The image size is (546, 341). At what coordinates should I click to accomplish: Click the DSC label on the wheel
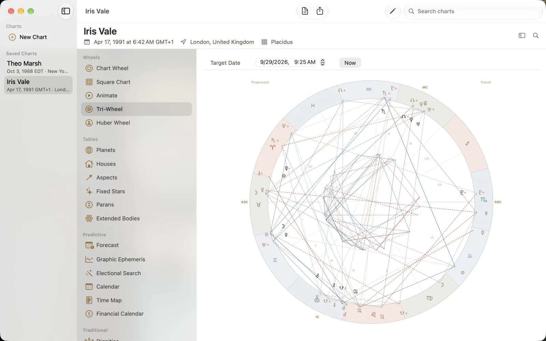coord(498,202)
